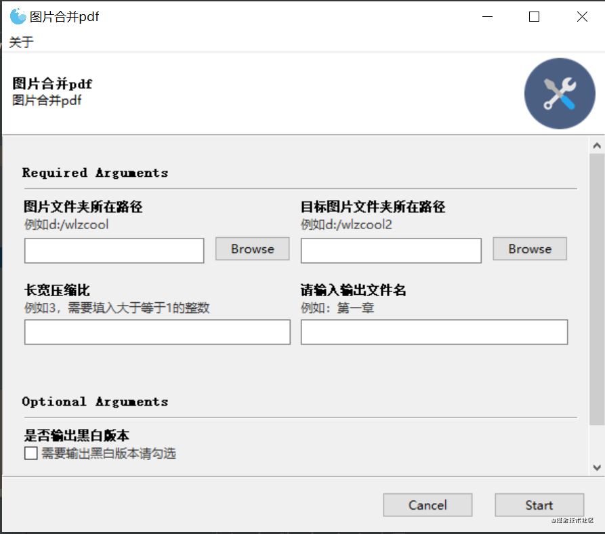Viewport: 605px width, 534px height.
Task: Open the 关于 menu
Action: [x=21, y=42]
